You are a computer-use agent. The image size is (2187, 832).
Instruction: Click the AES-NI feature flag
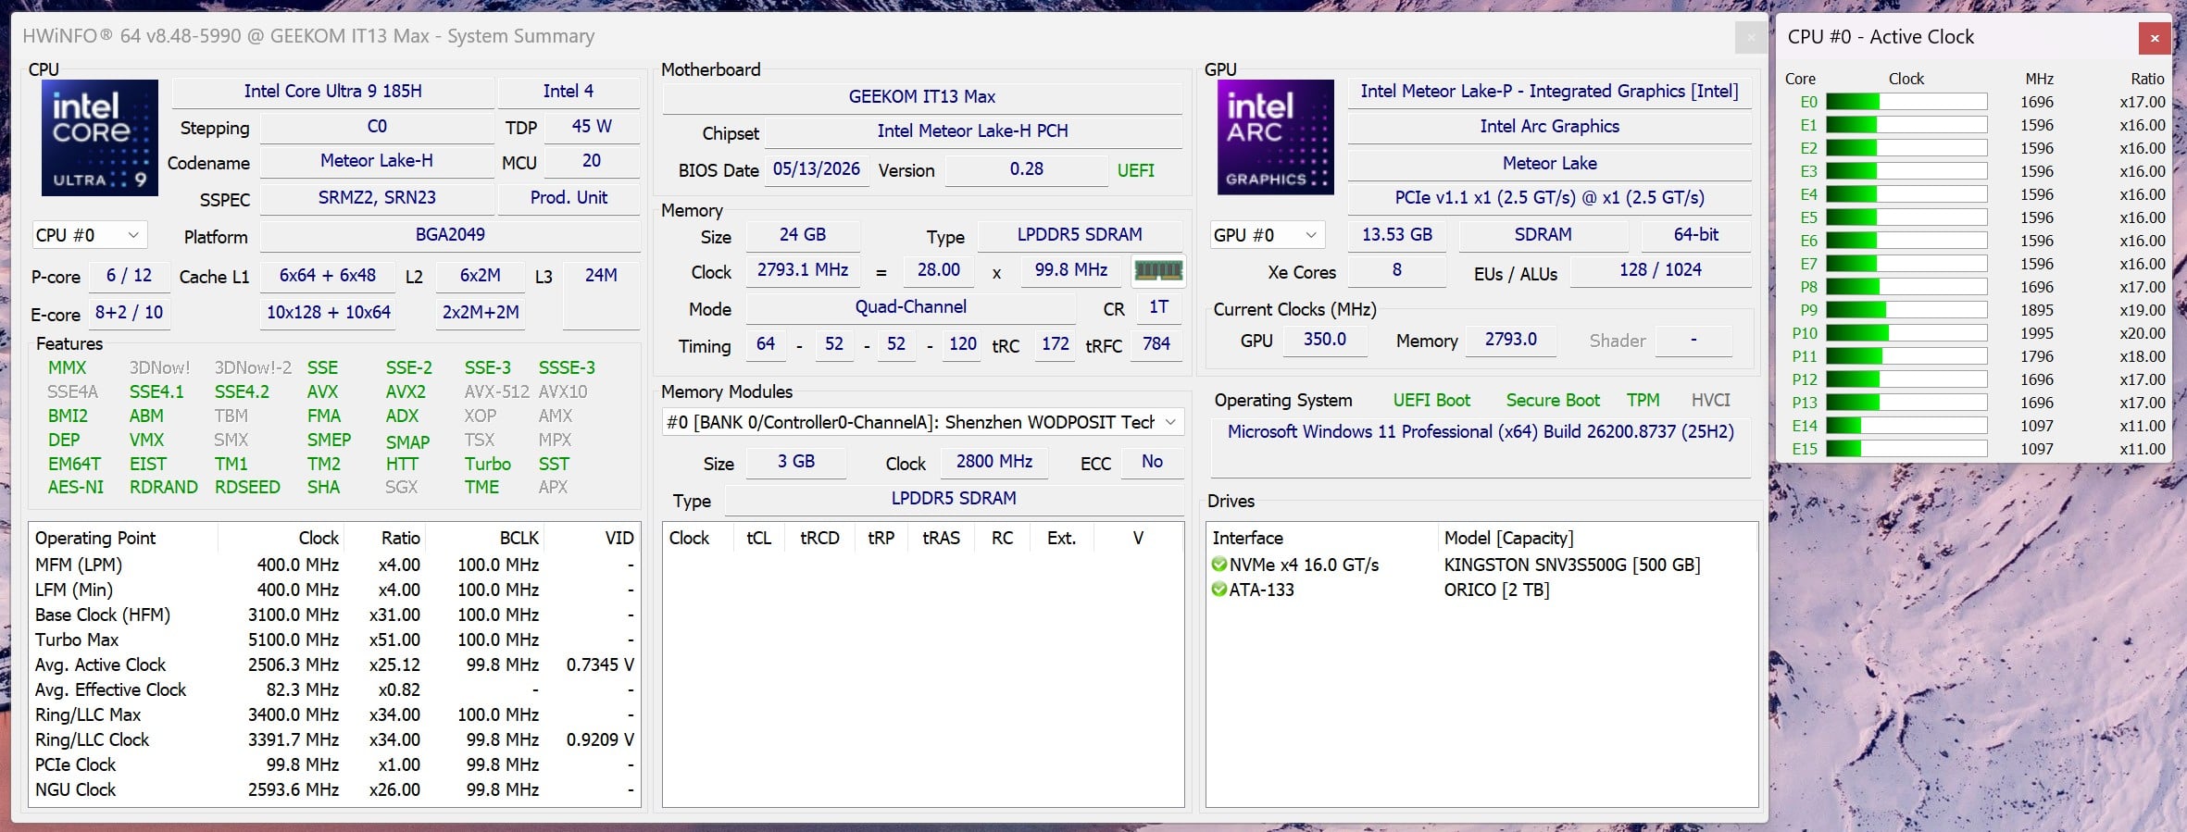(x=76, y=488)
